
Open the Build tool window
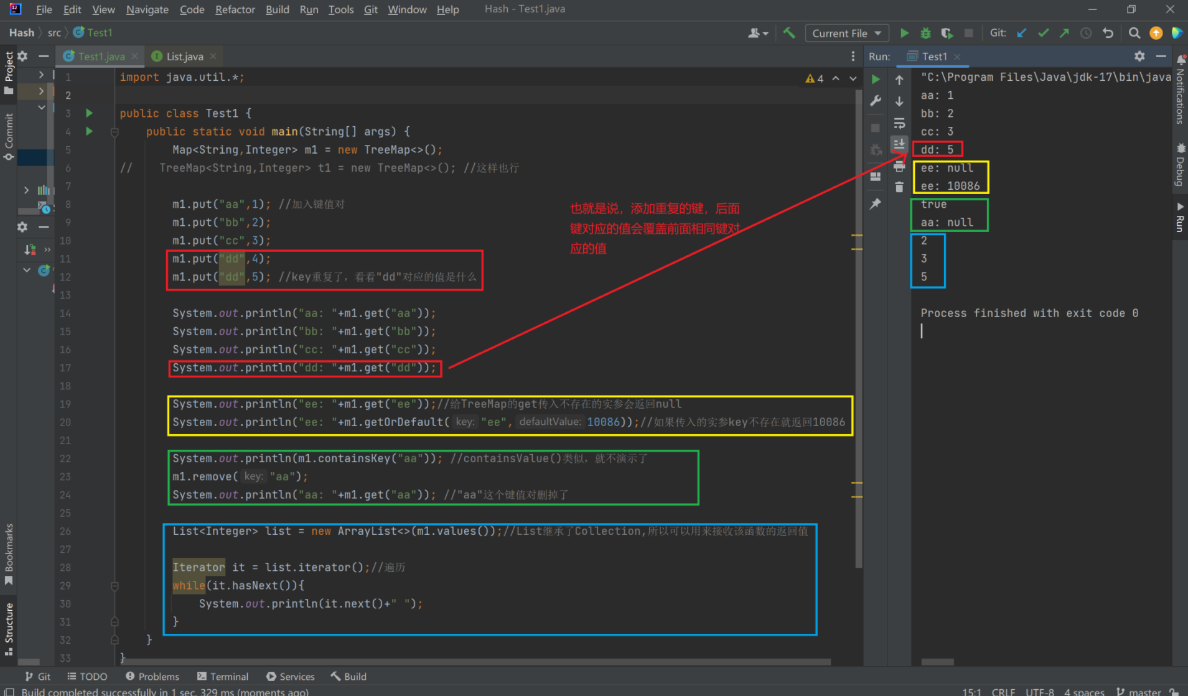349,676
